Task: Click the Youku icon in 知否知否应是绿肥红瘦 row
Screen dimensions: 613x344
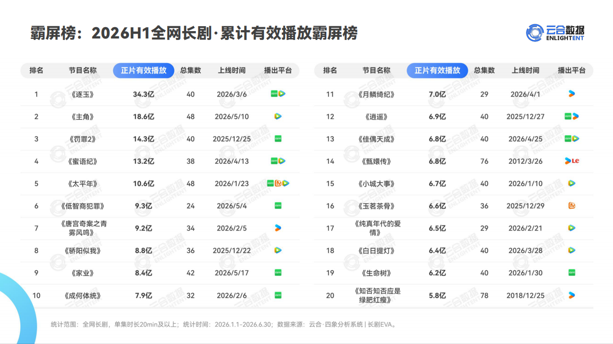Action: 571,295
